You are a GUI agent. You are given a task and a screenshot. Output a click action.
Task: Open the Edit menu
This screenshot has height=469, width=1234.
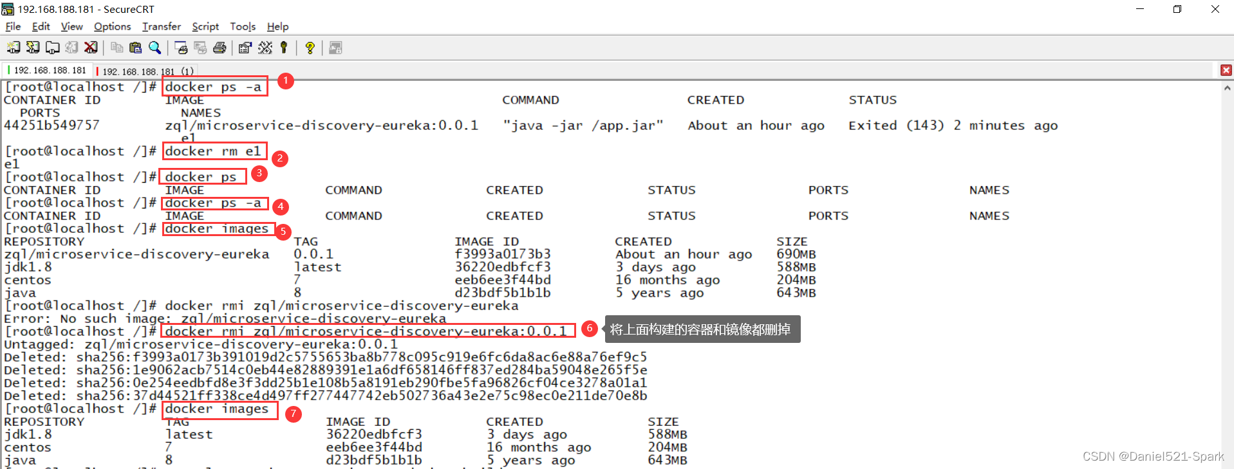coord(41,26)
